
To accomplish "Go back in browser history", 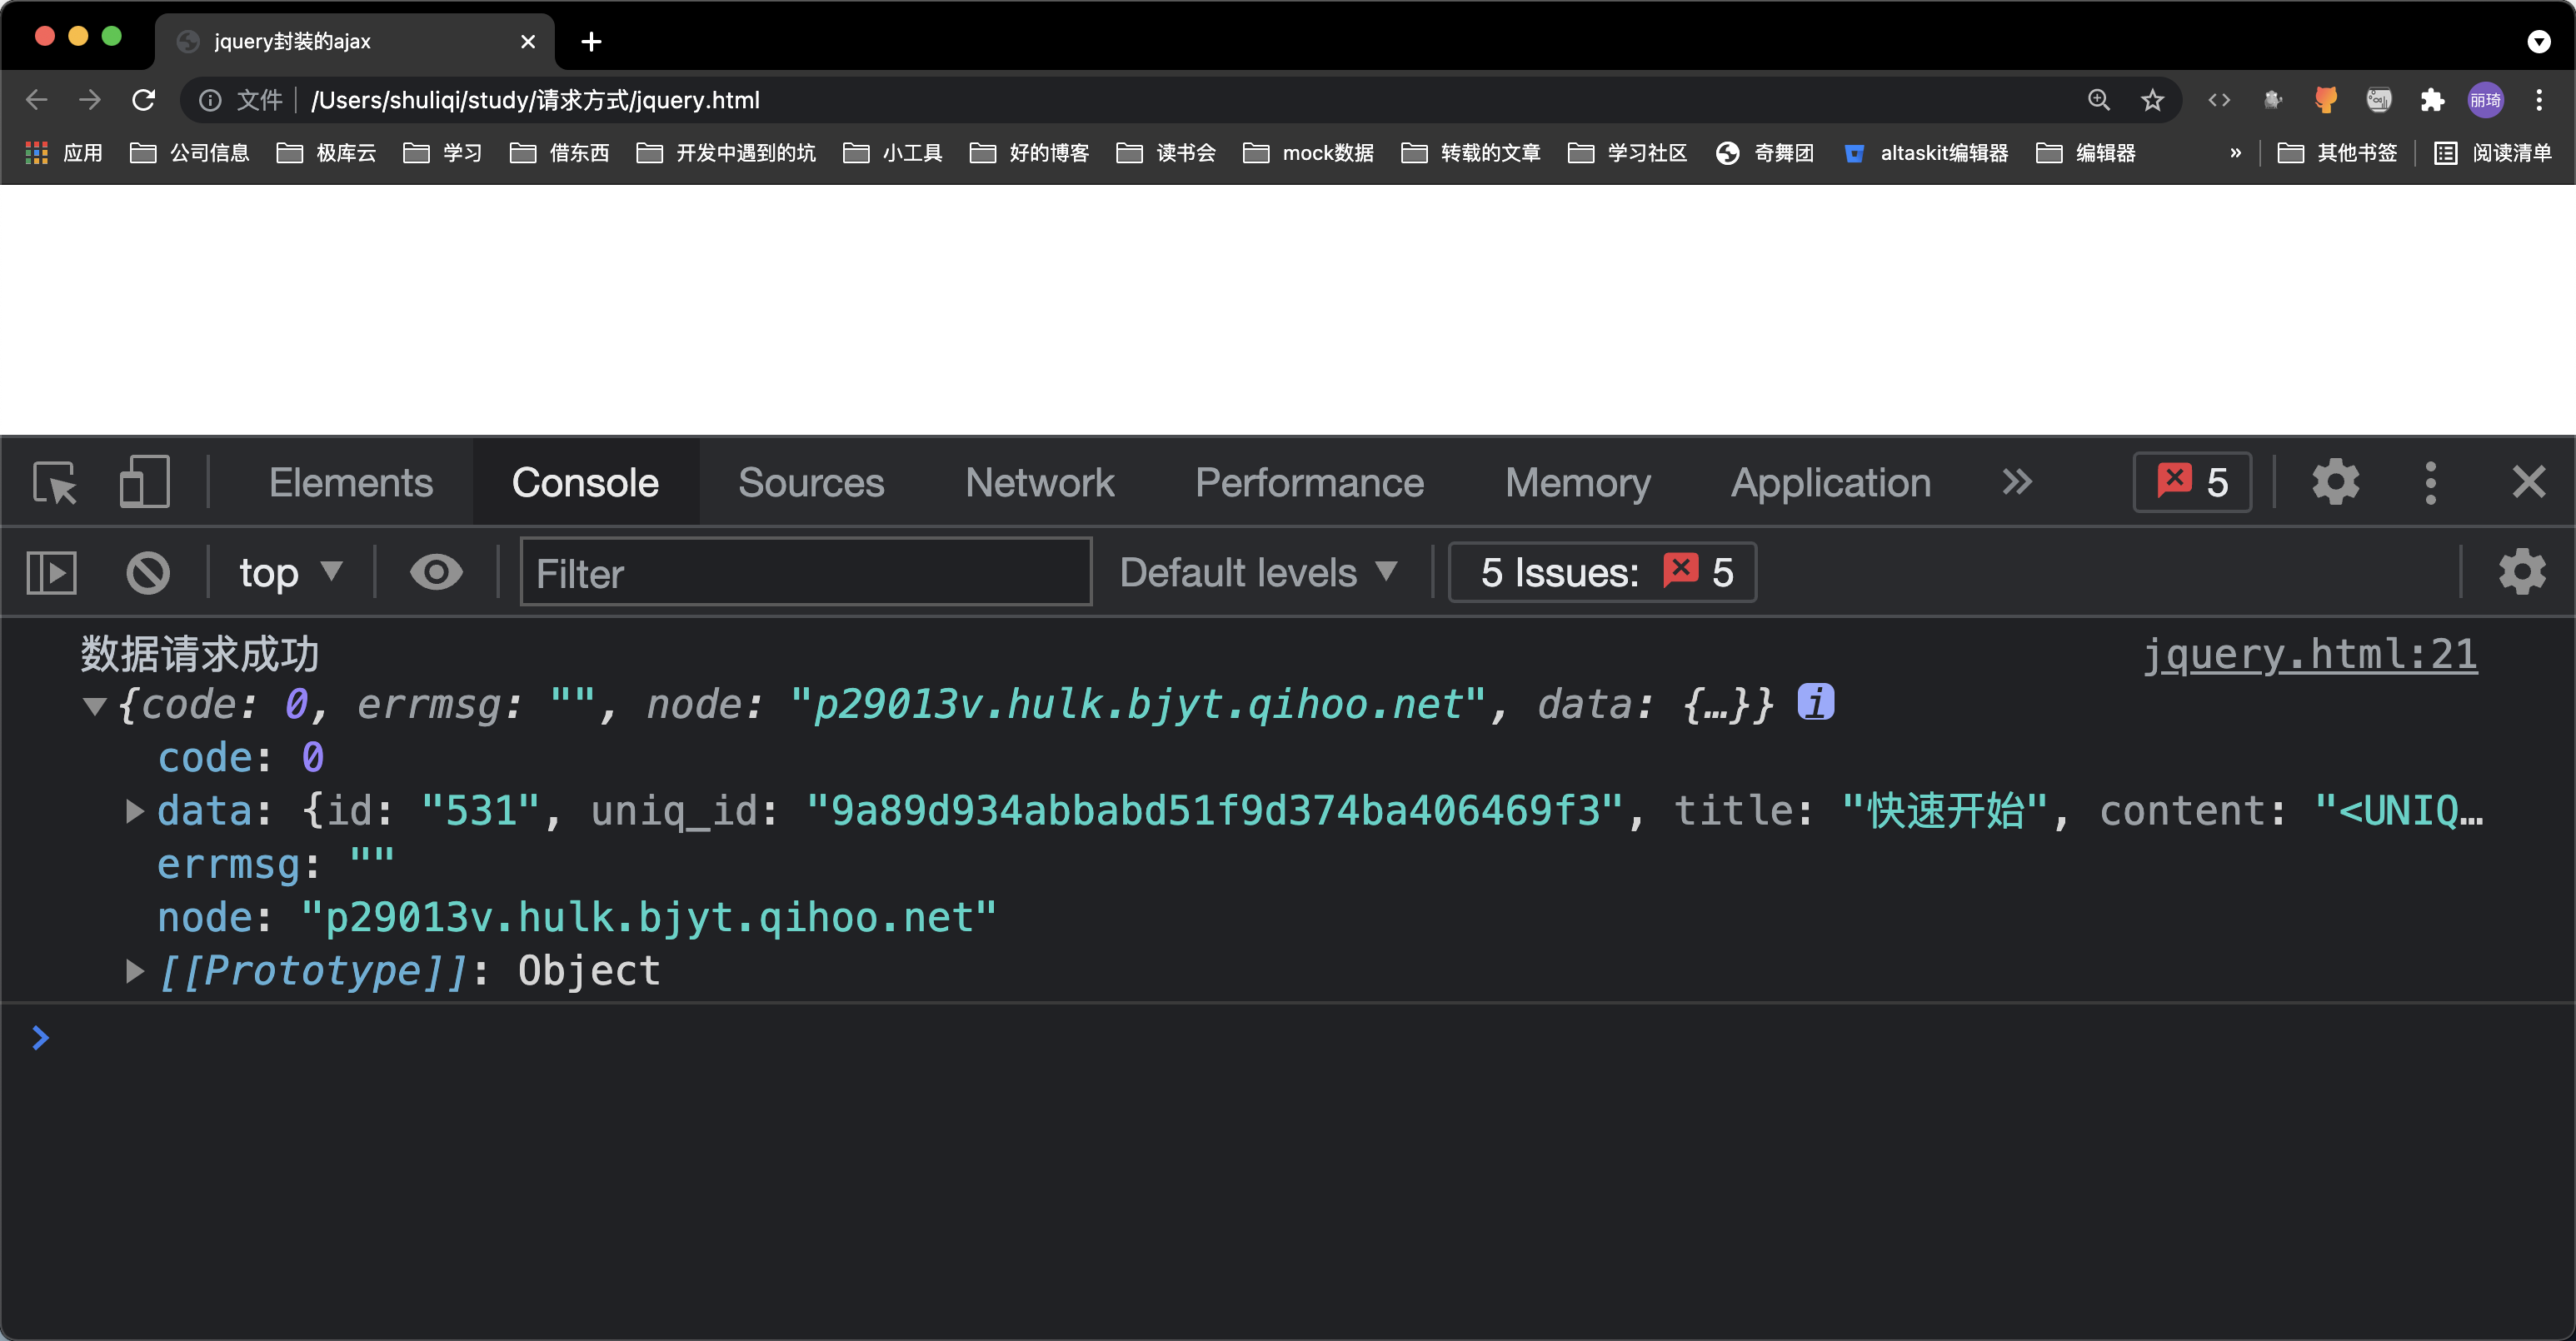I will click(x=37, y=100).
